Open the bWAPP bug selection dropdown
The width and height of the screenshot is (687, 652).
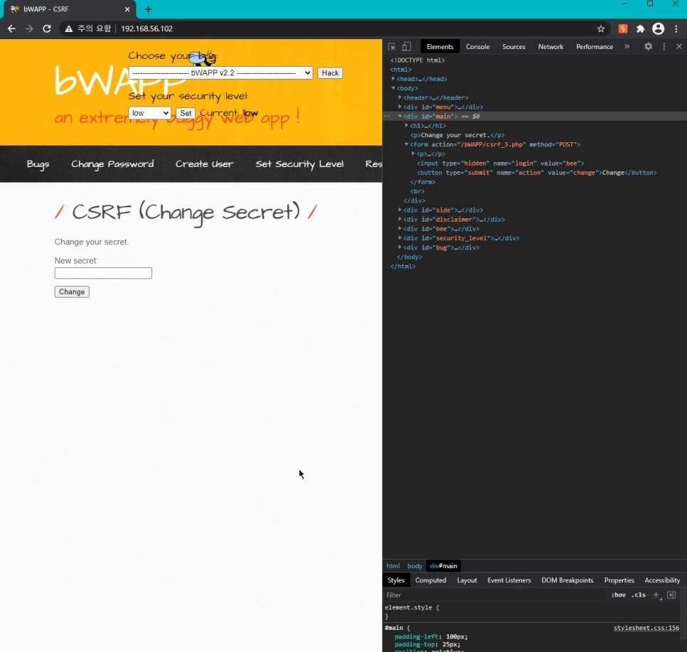point(220,73)
